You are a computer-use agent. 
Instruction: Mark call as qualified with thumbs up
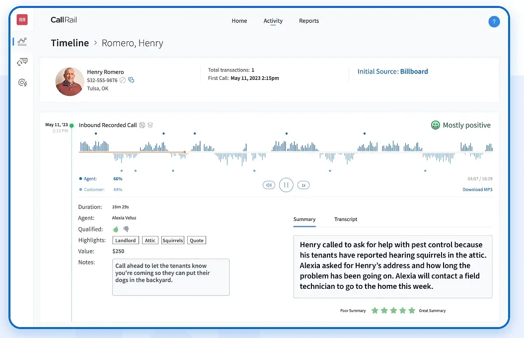116,229
